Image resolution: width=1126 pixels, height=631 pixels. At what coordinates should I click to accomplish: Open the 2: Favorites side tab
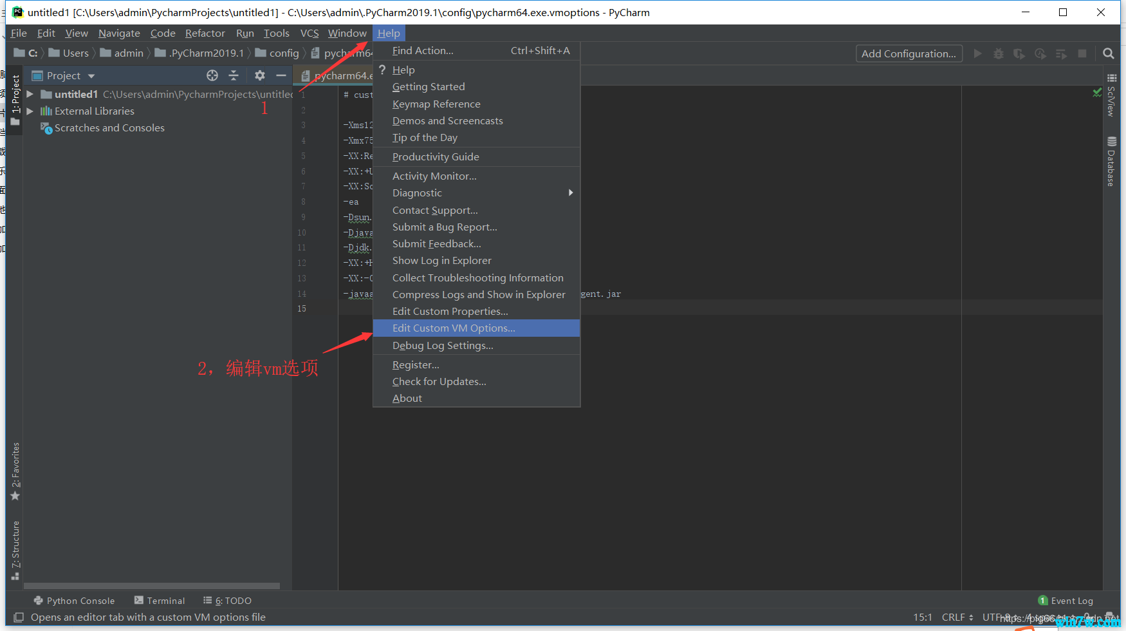tap(15, 471)
